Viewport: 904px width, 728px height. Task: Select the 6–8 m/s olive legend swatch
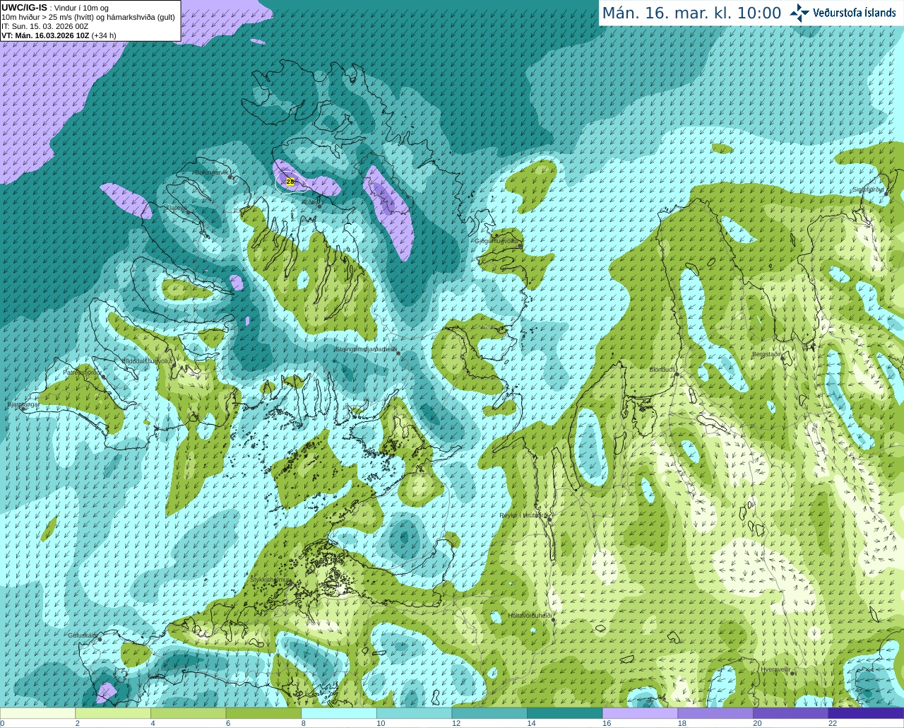(x=263, y=713)
